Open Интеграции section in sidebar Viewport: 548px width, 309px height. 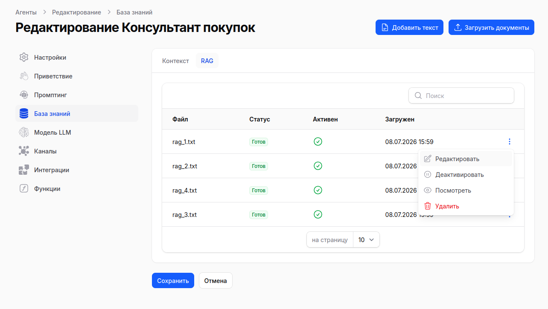click(77, 170)
